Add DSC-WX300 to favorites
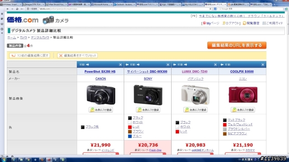The height and width of the screenshot is (162, 289). pos(148,110)
